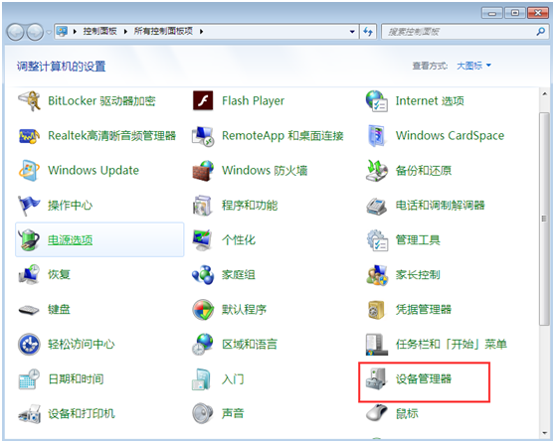
Task: Open the Windows 防火墙 brick wall icon
Action: click(x=203, y=171)
